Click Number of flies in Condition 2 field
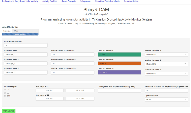 [x=73, y=63]
